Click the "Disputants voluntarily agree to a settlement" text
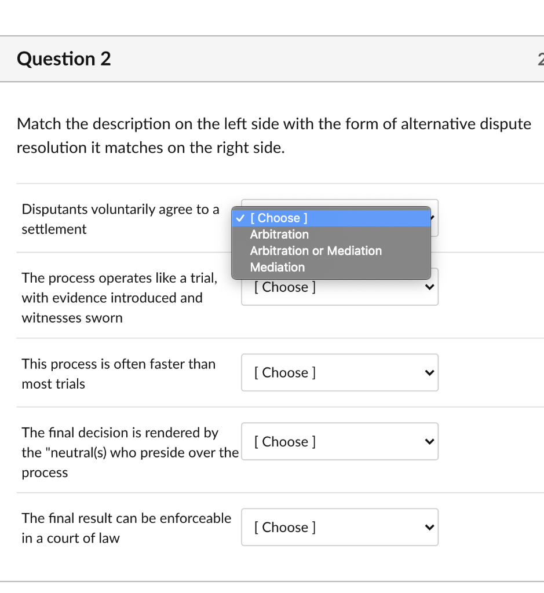The height and width of the screenshot is (593, 544). pyautogui.click(x=120, y=219)
